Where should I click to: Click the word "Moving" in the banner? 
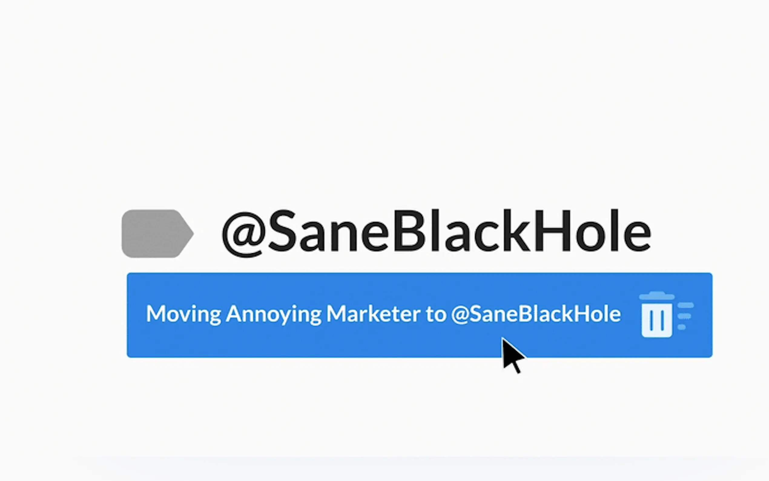[x=183, y=314]
